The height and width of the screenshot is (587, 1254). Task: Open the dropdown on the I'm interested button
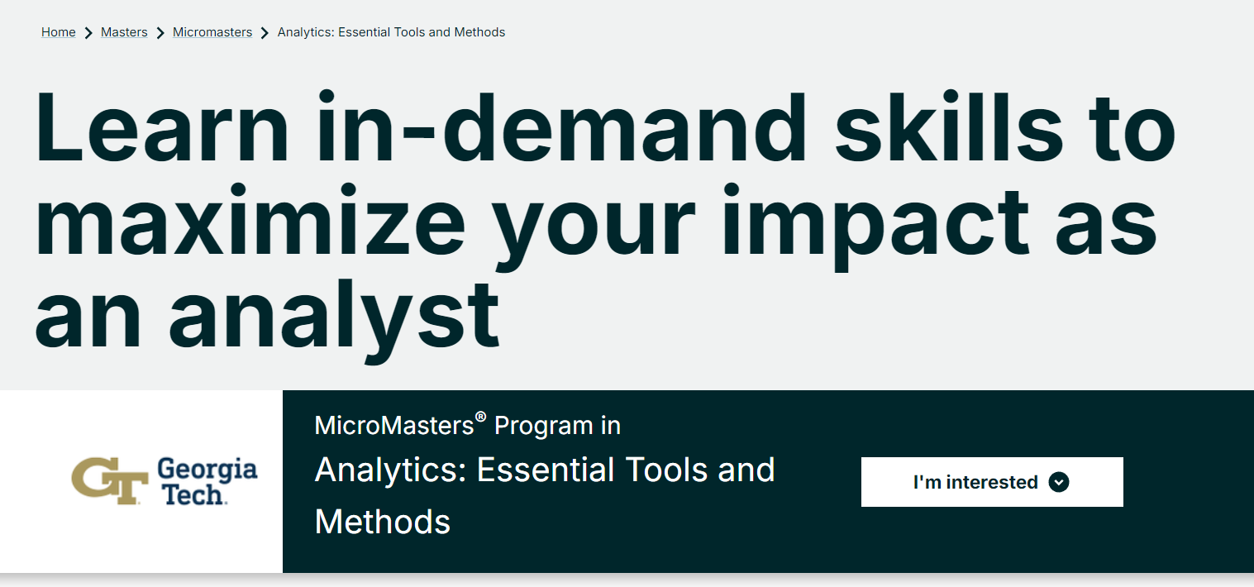point(991,482)
